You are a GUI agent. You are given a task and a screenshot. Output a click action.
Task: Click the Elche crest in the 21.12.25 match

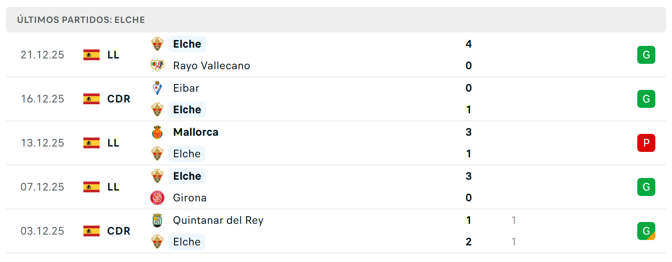click(157, 44)
